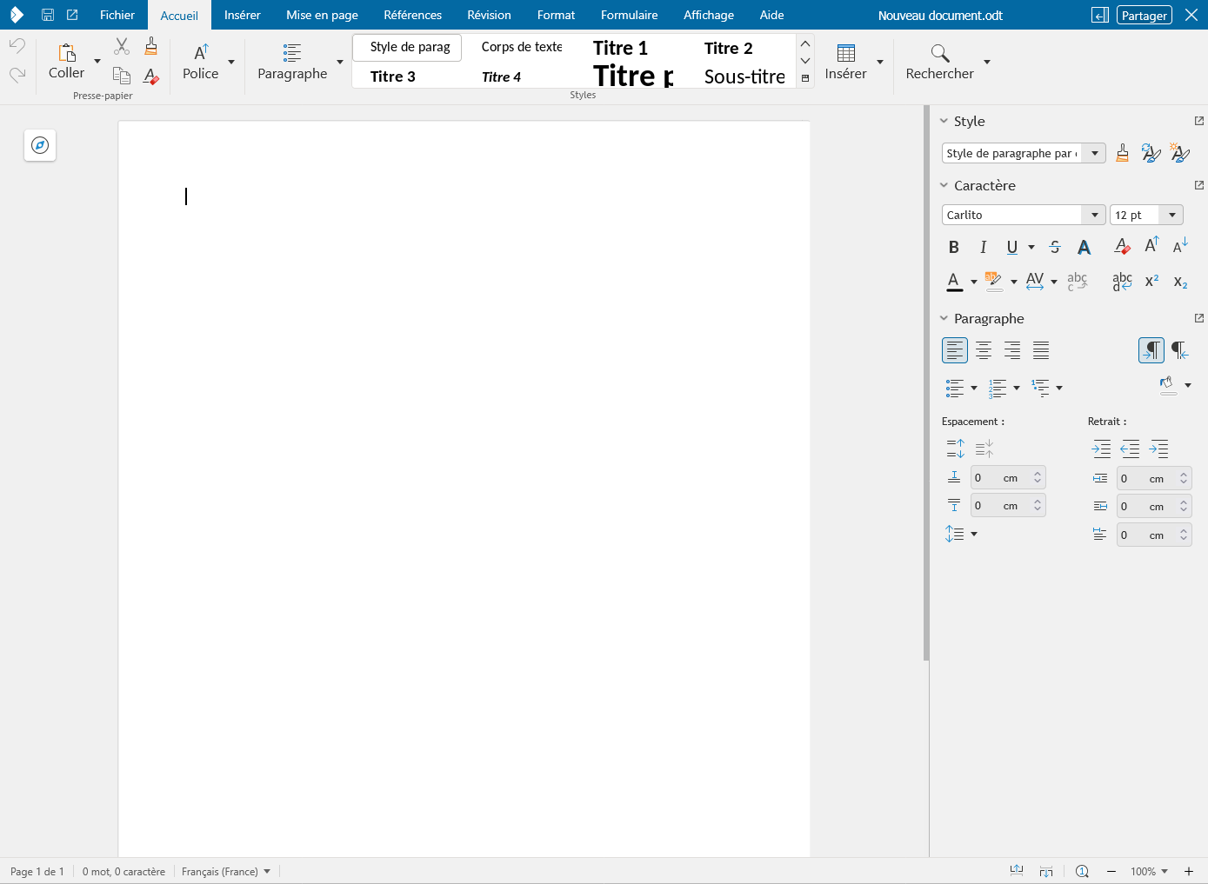The image size is (1208, 884).
Task: Set Center paragraph alignment
Action: point(984,350)
